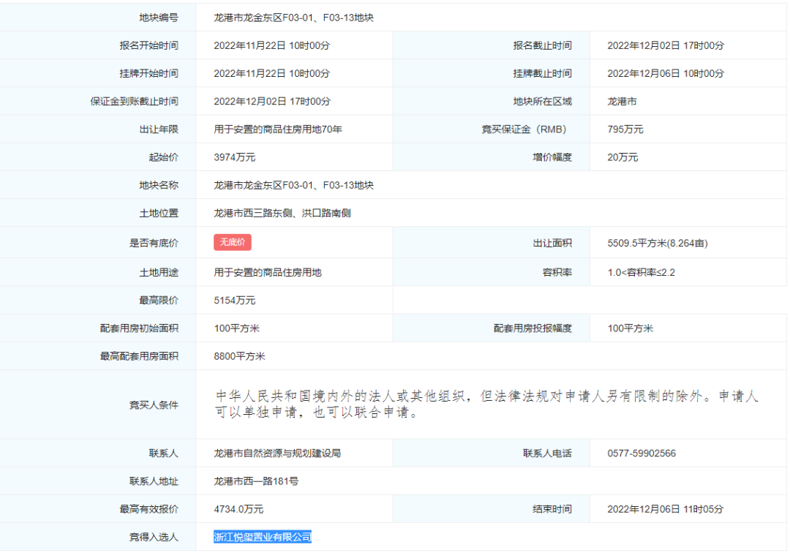Click 增价幅度 label
Viewport: 790px width, 553px height.
(552, 157)
